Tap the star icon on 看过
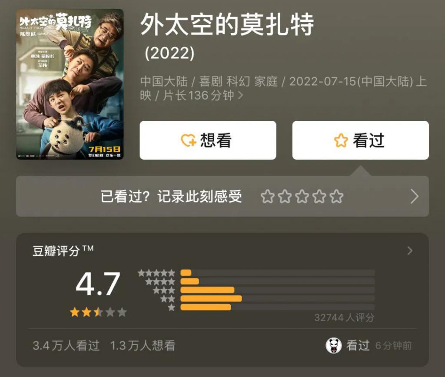 [x=341, y=140]
